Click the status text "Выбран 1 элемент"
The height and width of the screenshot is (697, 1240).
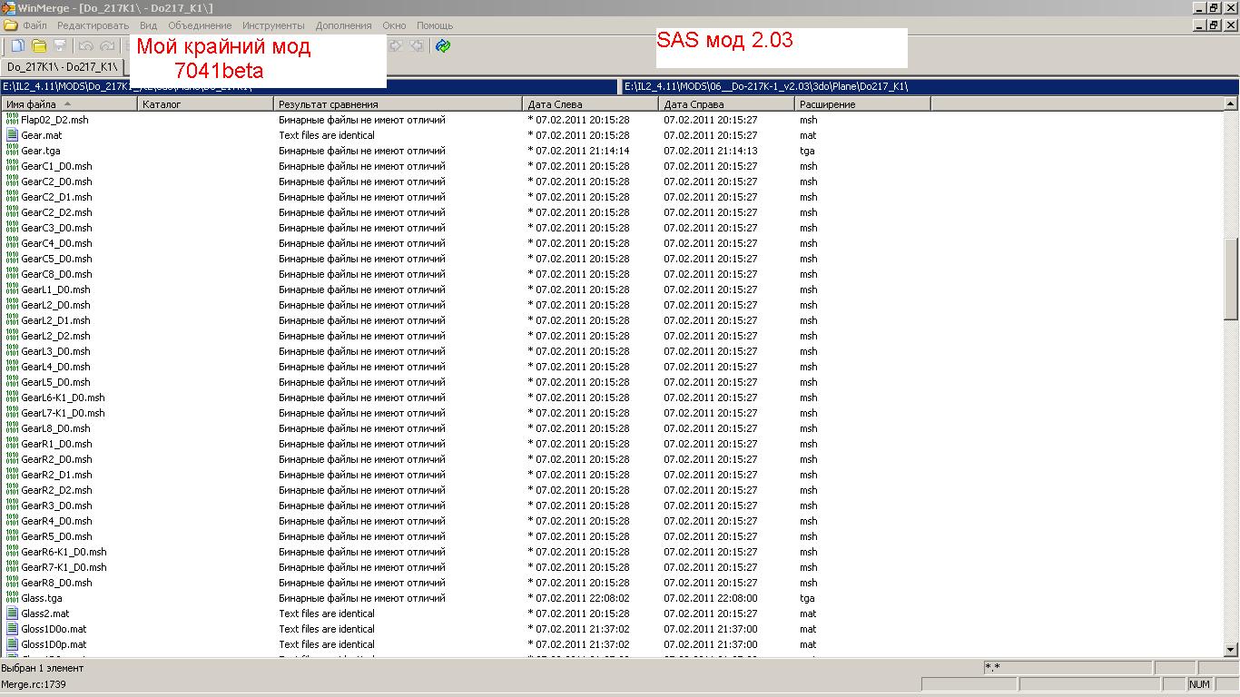43,668
